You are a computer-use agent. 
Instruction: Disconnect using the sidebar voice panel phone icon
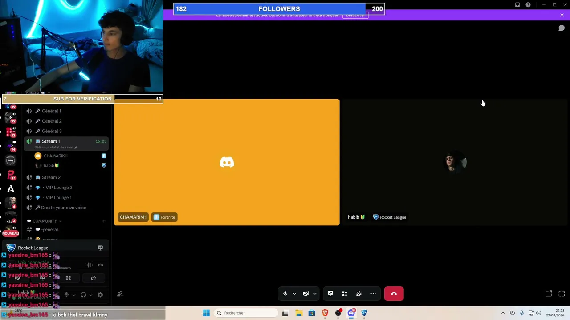tap(100, 265)
